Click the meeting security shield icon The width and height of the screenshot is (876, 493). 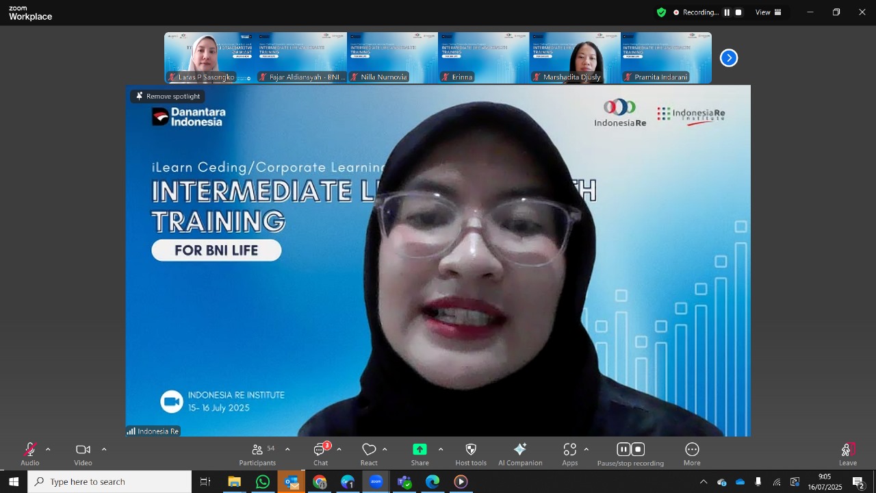pyautogui.click(x=661, y=12)
